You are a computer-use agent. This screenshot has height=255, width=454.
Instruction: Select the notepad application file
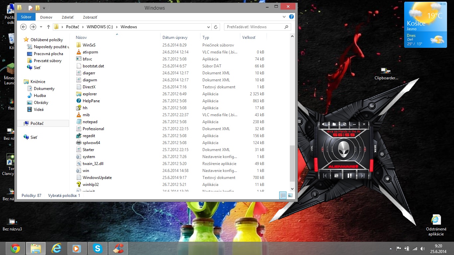170,122
